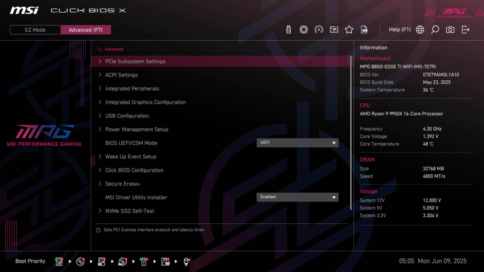484x272 pixels.
Task: Open BIOS UEFI/CSM Mode dropdown showing UEFI
Action: [x=297, y=143]
